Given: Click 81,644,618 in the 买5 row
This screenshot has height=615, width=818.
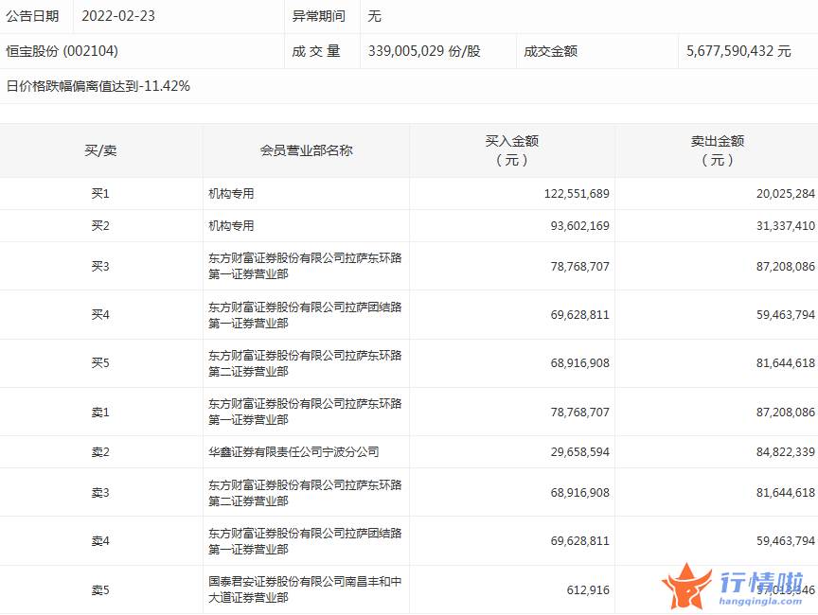Looking at the screenshot, I should point(786,362).
